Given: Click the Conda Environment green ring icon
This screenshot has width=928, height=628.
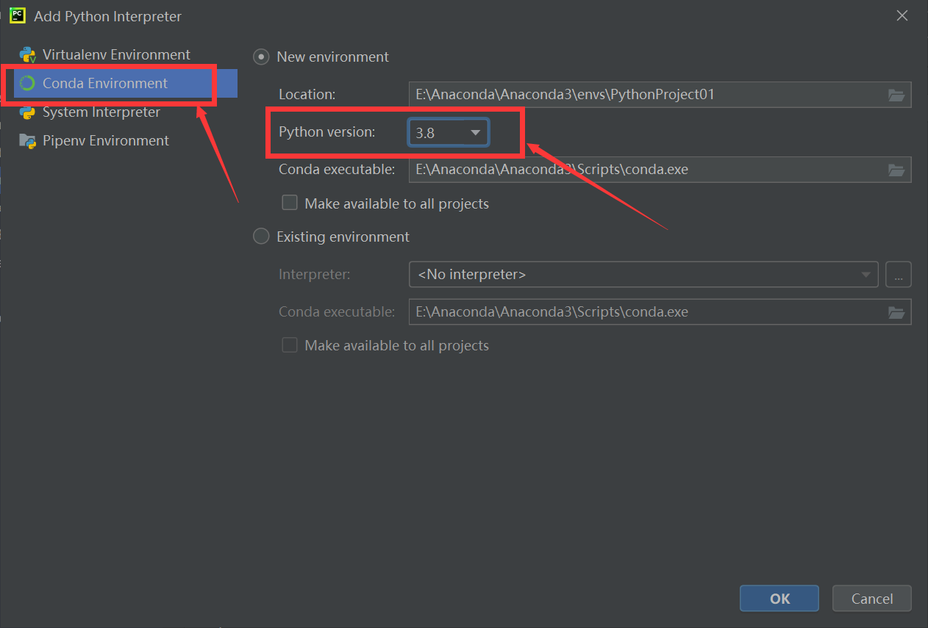Looking at the screenshot, I should (27, 83).
